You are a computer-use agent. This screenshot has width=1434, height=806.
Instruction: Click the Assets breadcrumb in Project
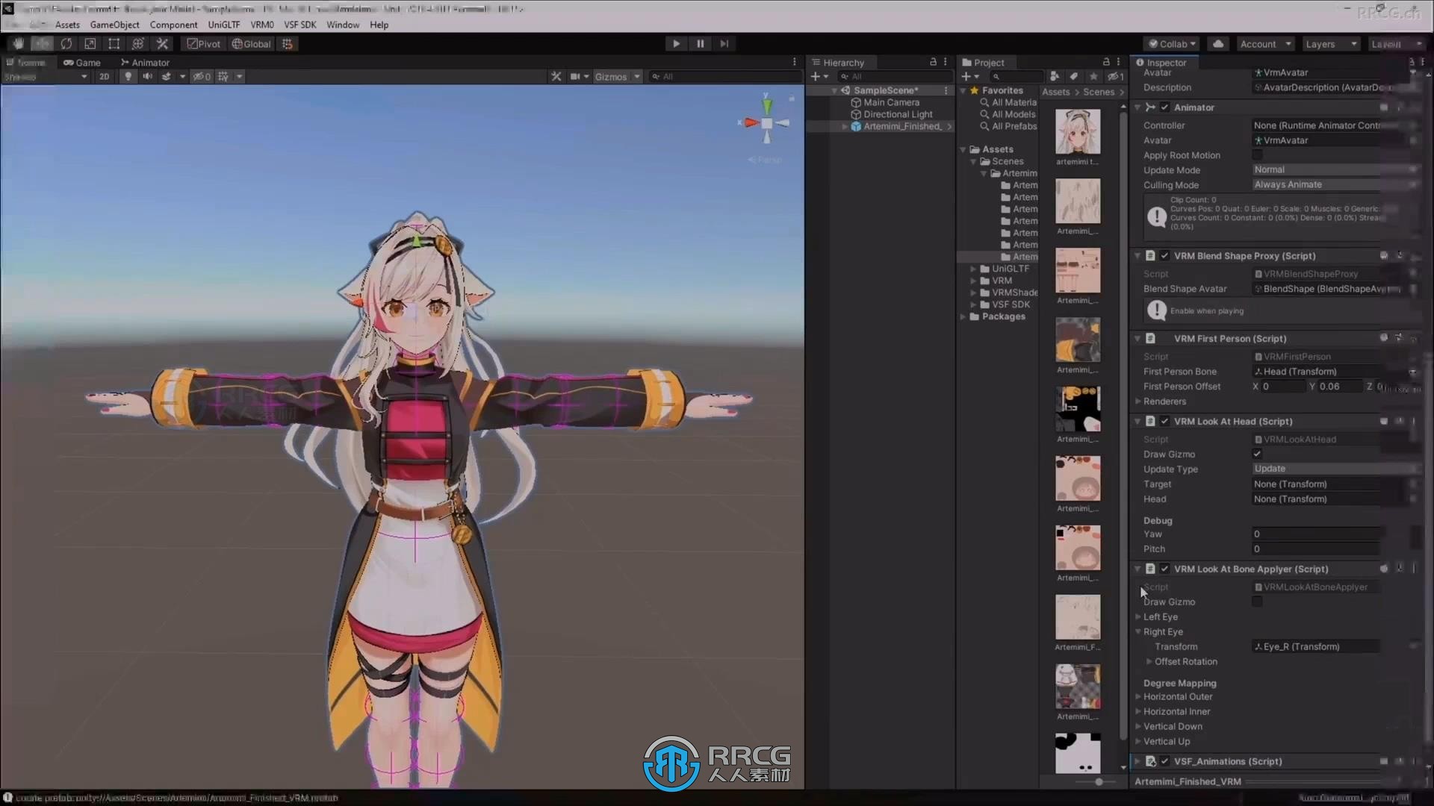[1055, 92]
